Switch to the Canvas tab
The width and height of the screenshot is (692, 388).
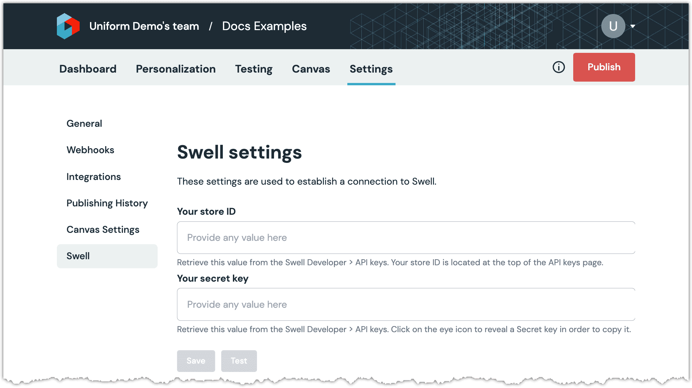311,69
